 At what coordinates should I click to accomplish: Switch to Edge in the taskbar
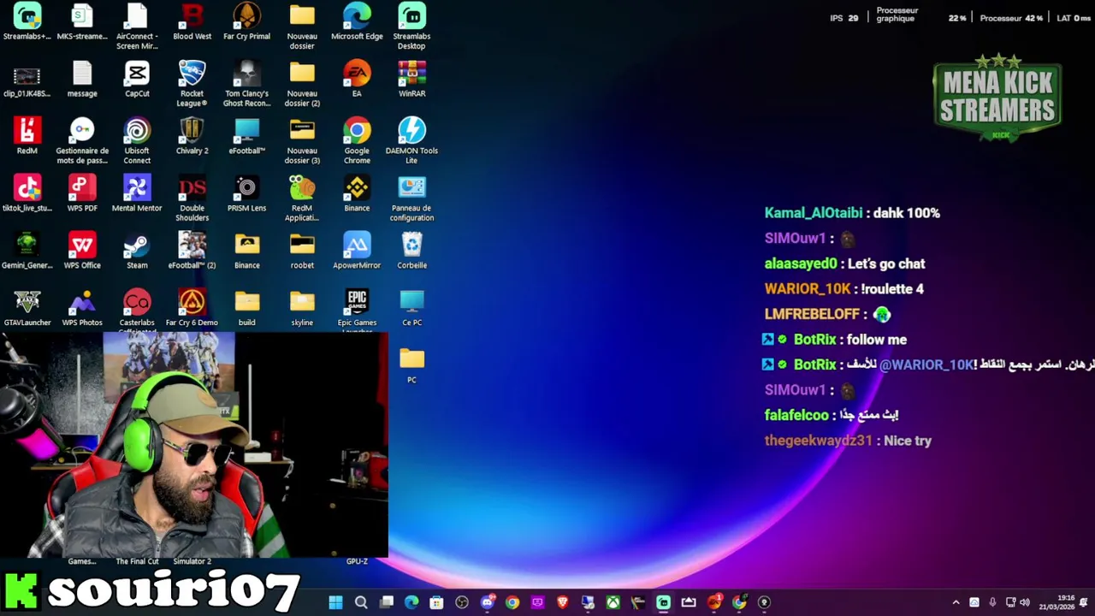411,602
